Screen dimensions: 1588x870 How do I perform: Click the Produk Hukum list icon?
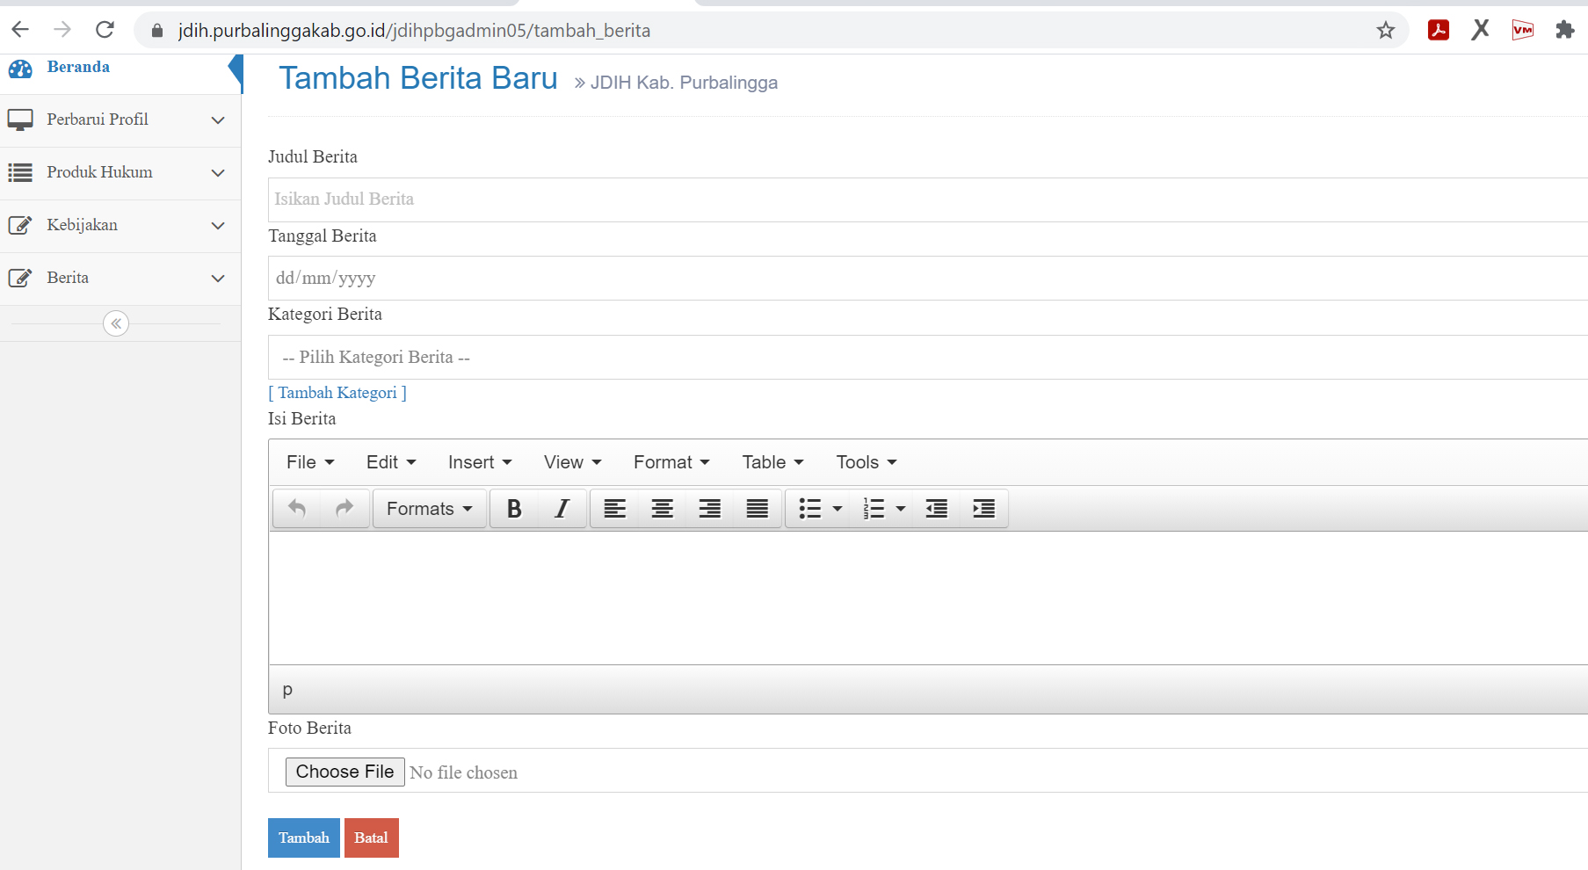click(x=20, y=172)
